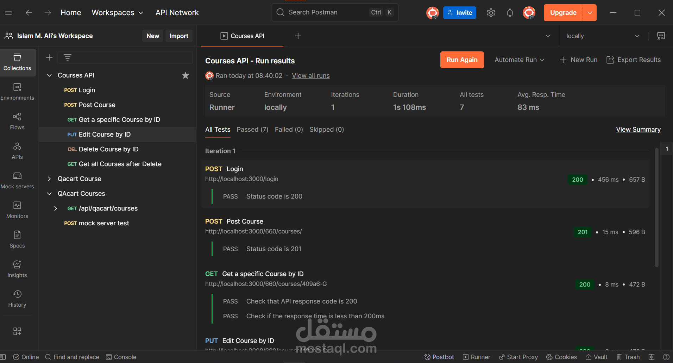Switch to the Skipped (0) tab

click(327, 130)
